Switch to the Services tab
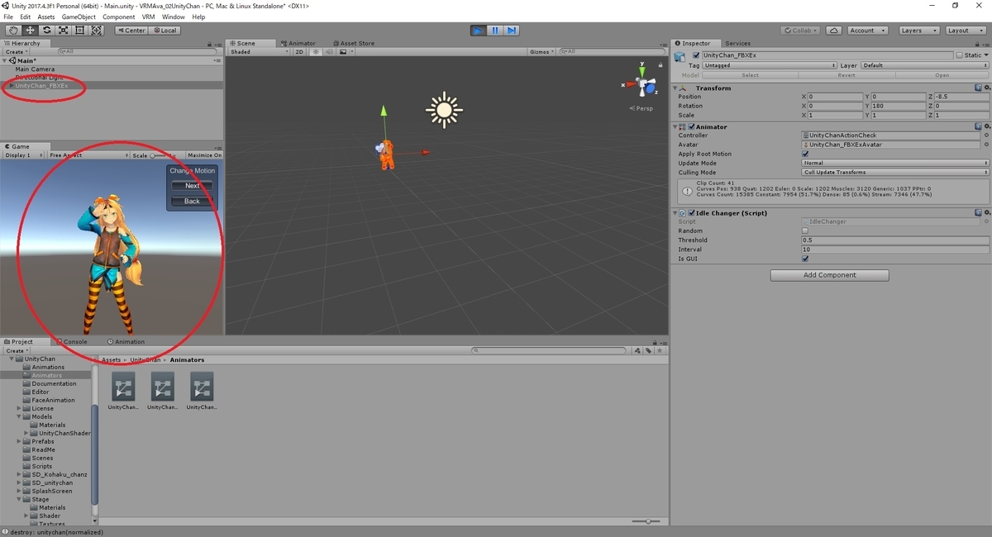 (737, 43)
